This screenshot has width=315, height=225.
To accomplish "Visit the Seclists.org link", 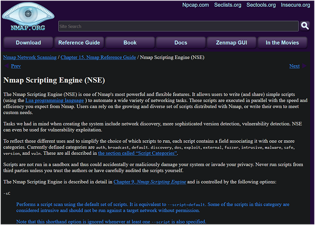I will coord(228,5).
